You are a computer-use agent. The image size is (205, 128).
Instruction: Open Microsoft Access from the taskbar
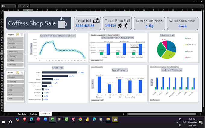pyautogui.click(x=38, y=119)
